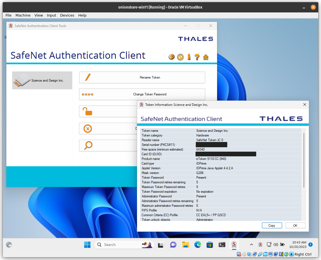Expand the hidden tray icons chevron

pos(252,245)
